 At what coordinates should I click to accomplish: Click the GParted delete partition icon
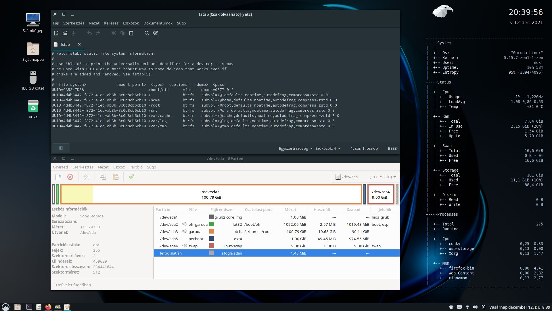click(70, 177)
